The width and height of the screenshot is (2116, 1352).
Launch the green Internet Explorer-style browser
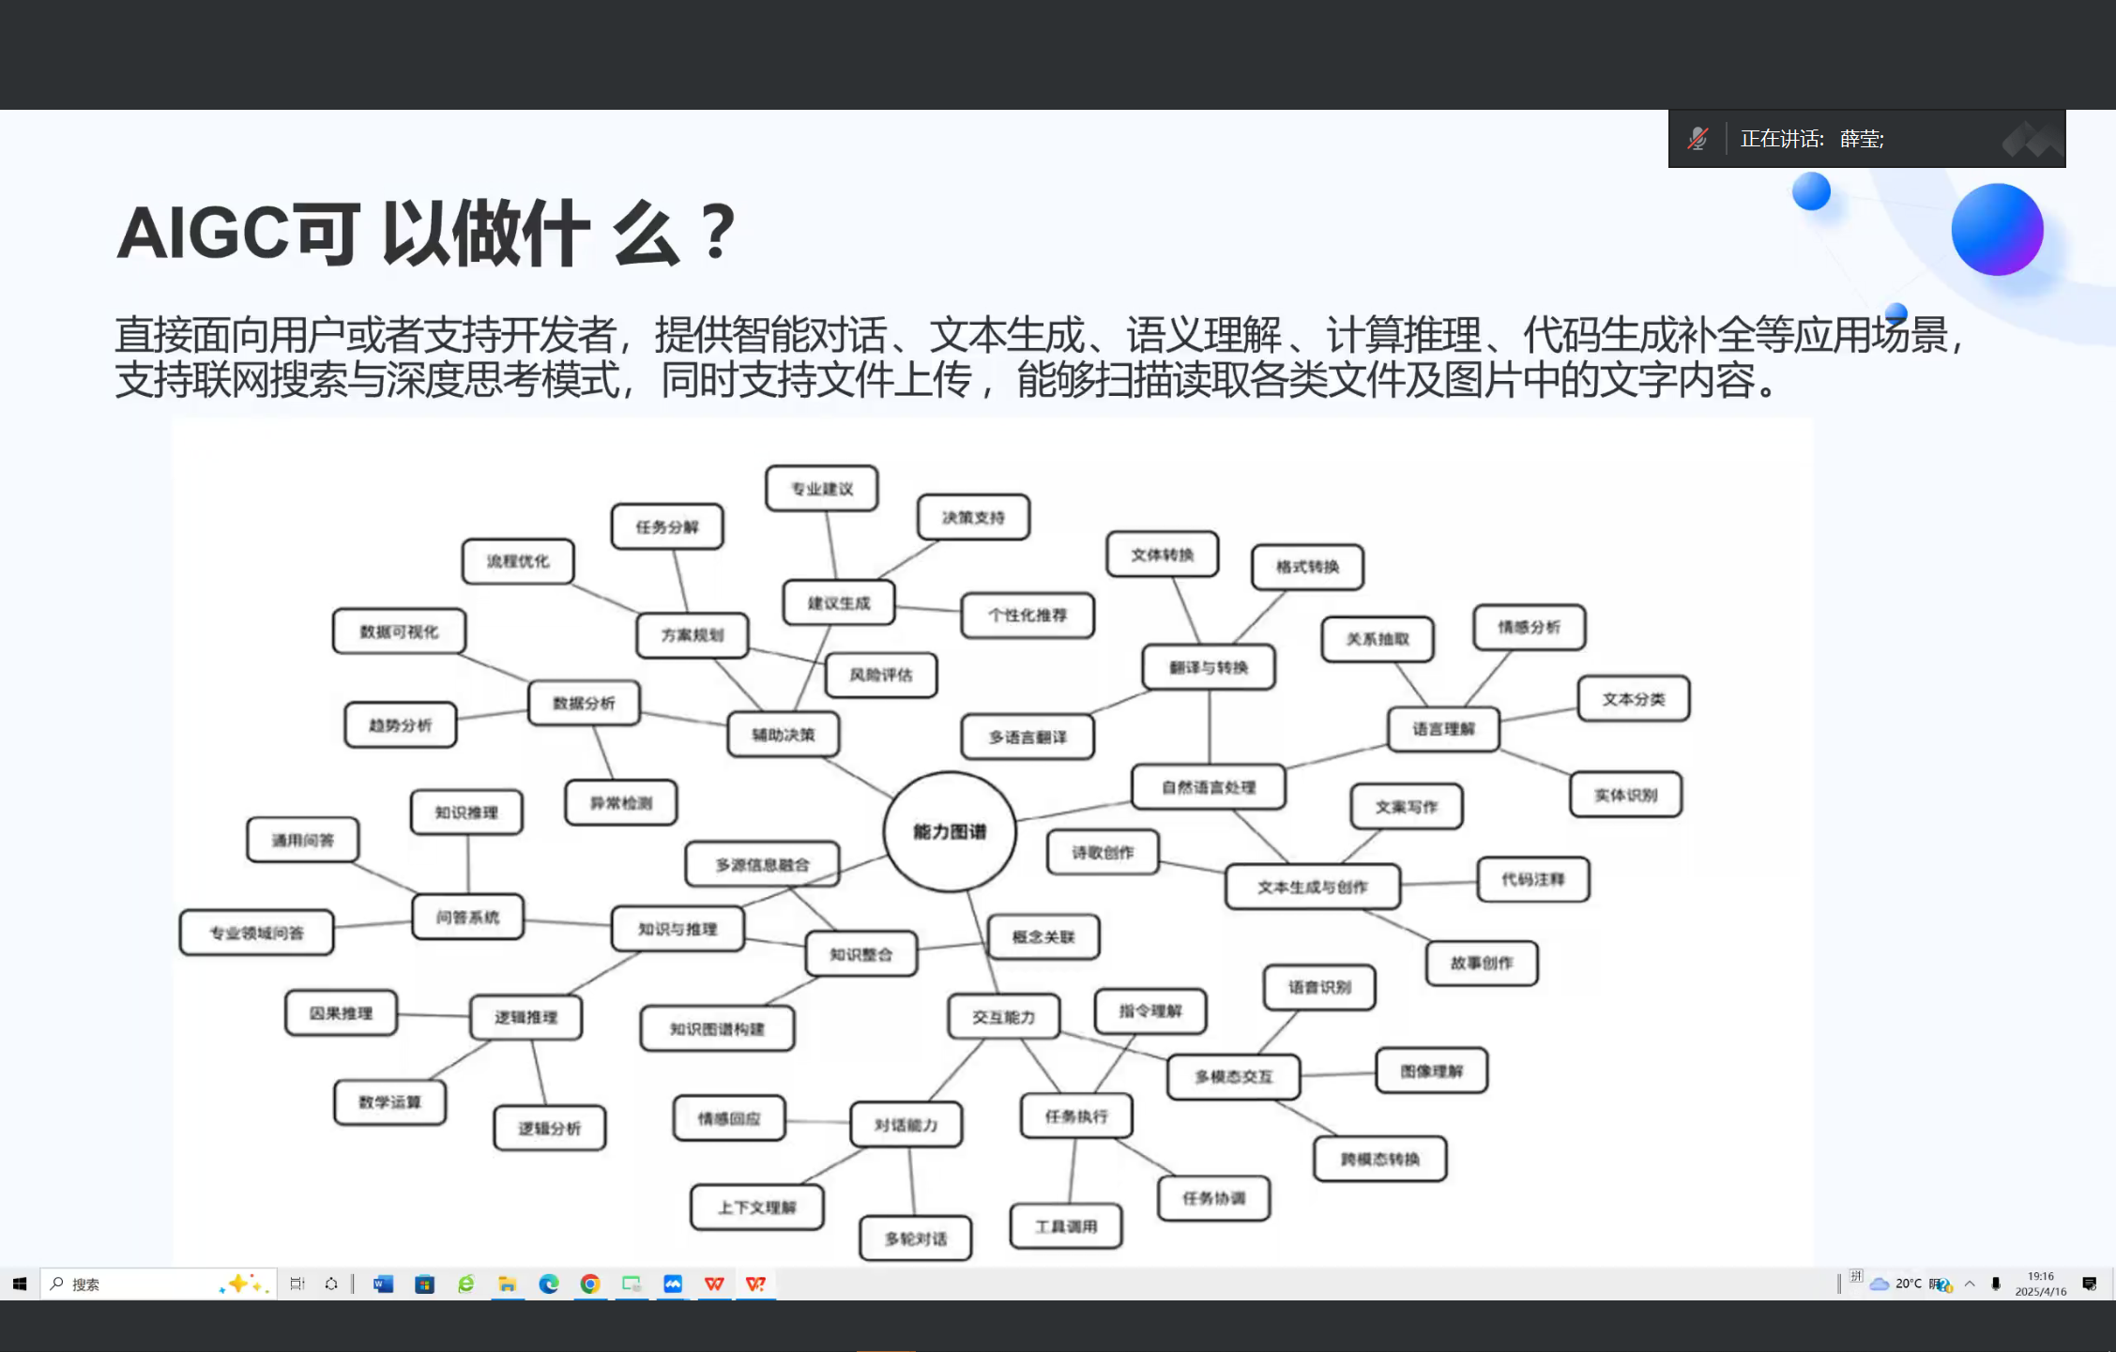click(x=465, y=1284)
